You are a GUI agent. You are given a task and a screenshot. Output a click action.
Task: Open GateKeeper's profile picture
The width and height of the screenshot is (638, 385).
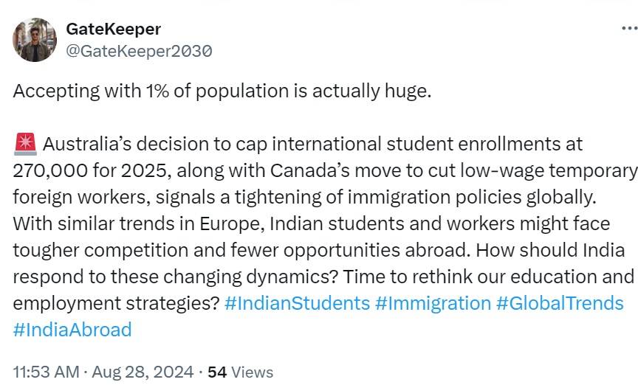tap(35, 40)
